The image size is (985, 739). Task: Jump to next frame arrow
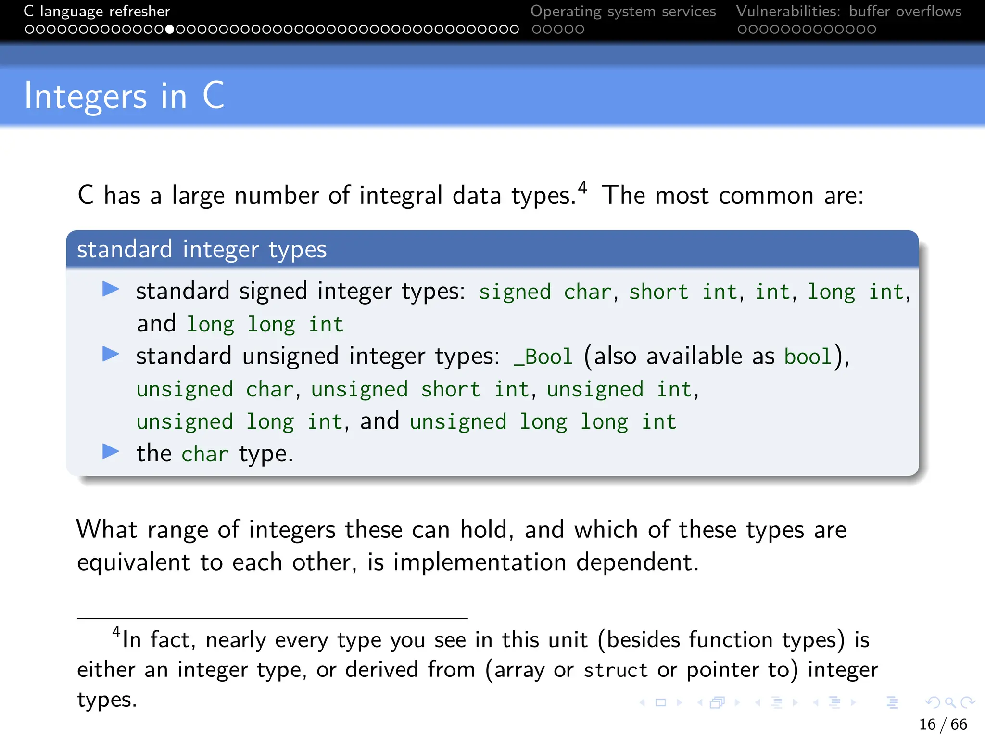(737, 702)
